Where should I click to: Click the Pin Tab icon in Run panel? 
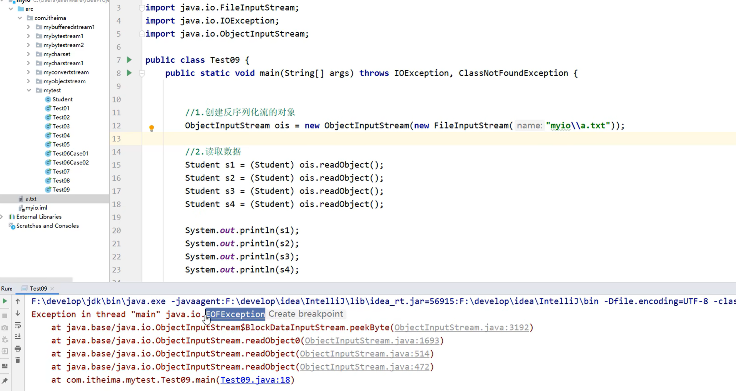click(x=5, y=380)
